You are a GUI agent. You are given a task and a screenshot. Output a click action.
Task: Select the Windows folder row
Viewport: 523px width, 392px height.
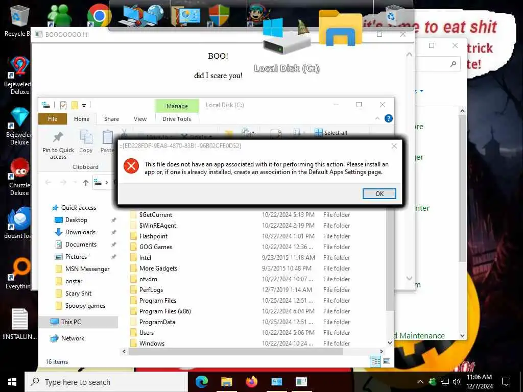240,344
